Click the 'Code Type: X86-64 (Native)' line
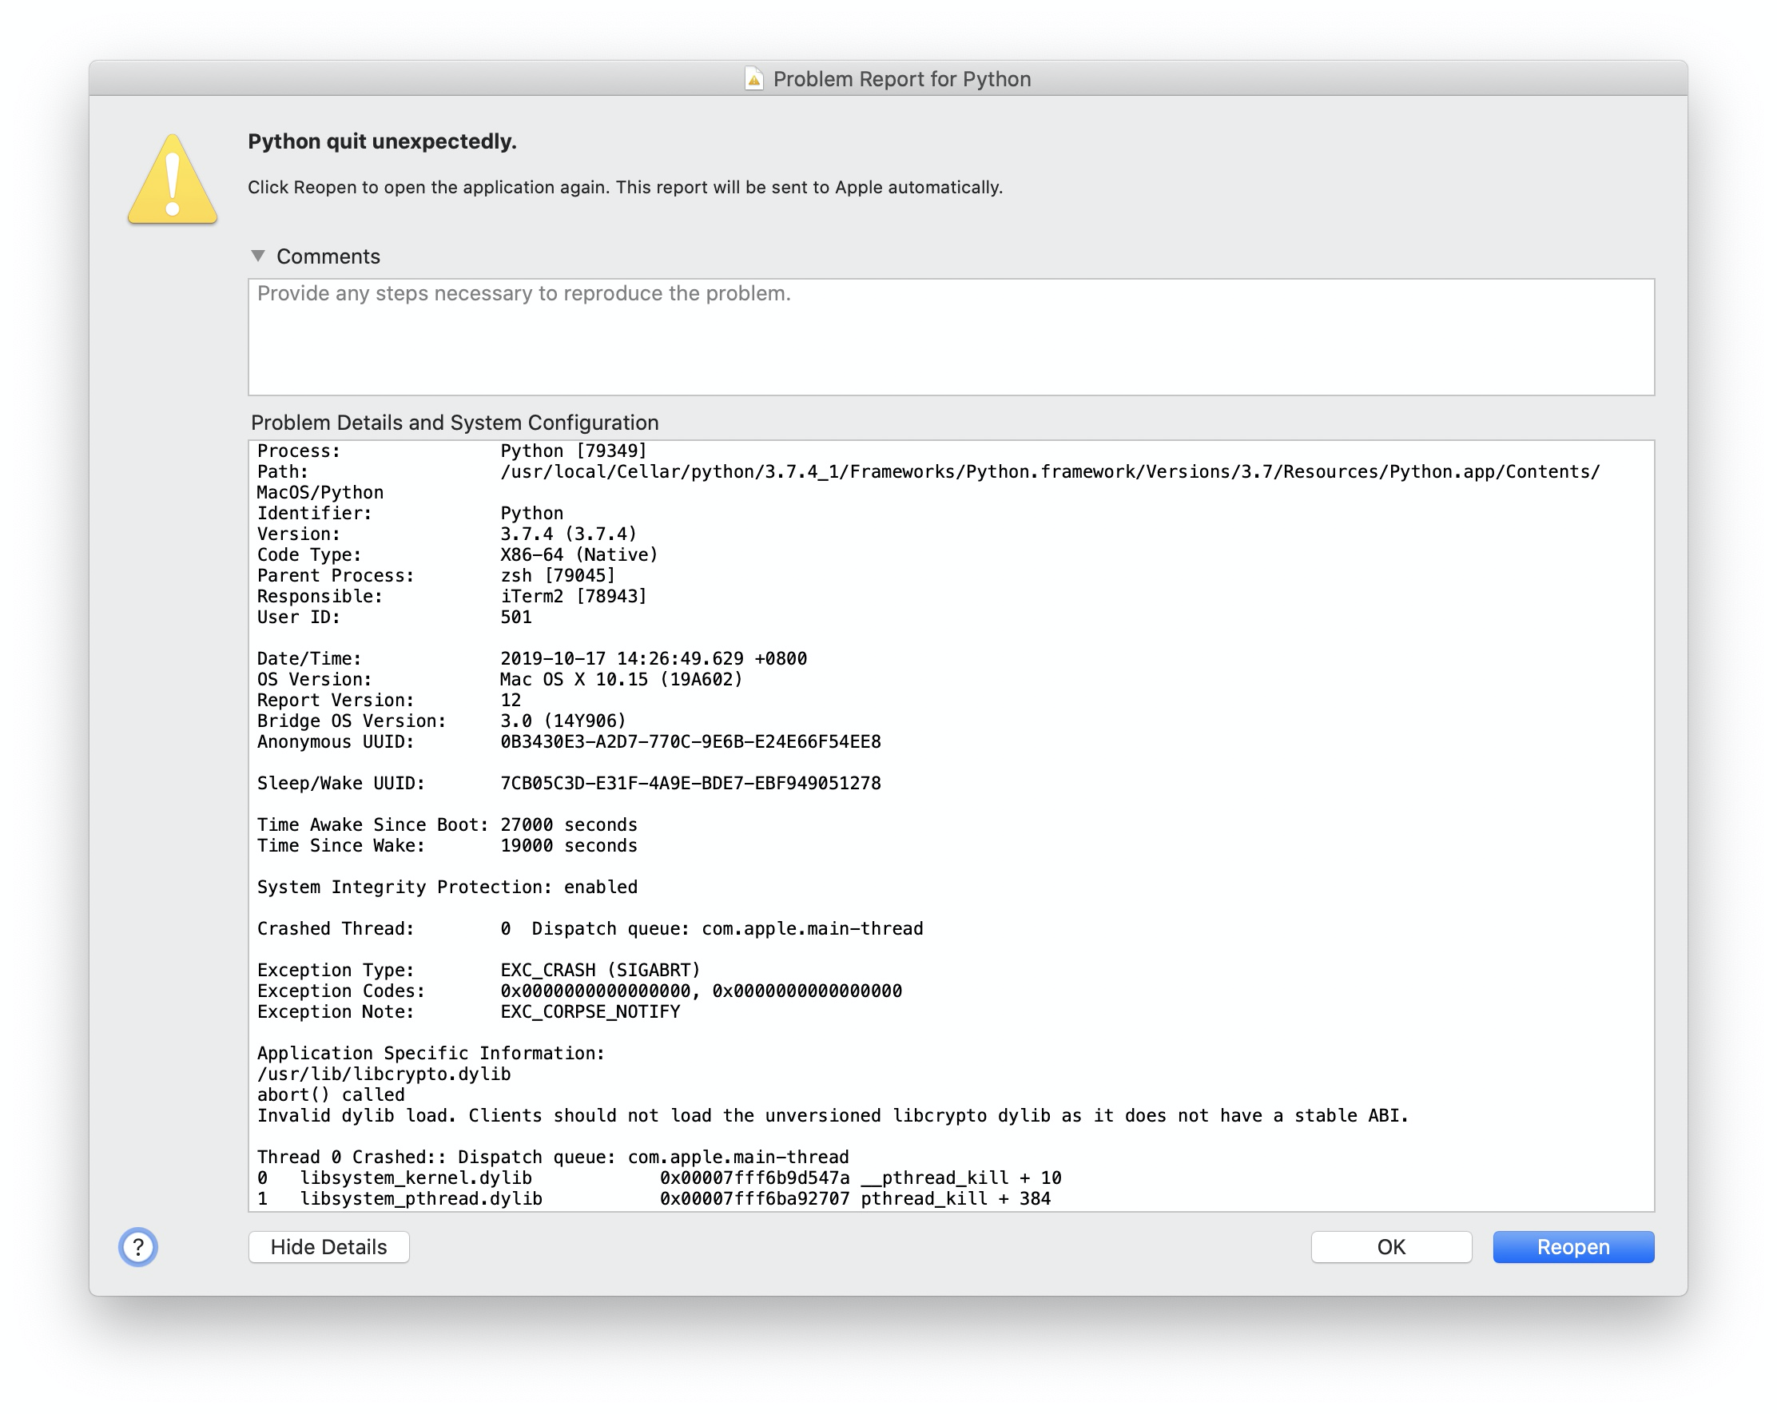The image size is (1777, 1414). point(458,554)
